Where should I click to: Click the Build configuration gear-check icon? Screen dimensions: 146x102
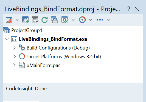point(64,20)
